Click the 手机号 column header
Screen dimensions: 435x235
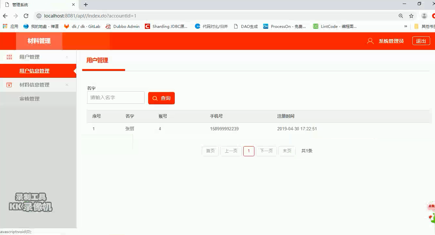point(216,116)
